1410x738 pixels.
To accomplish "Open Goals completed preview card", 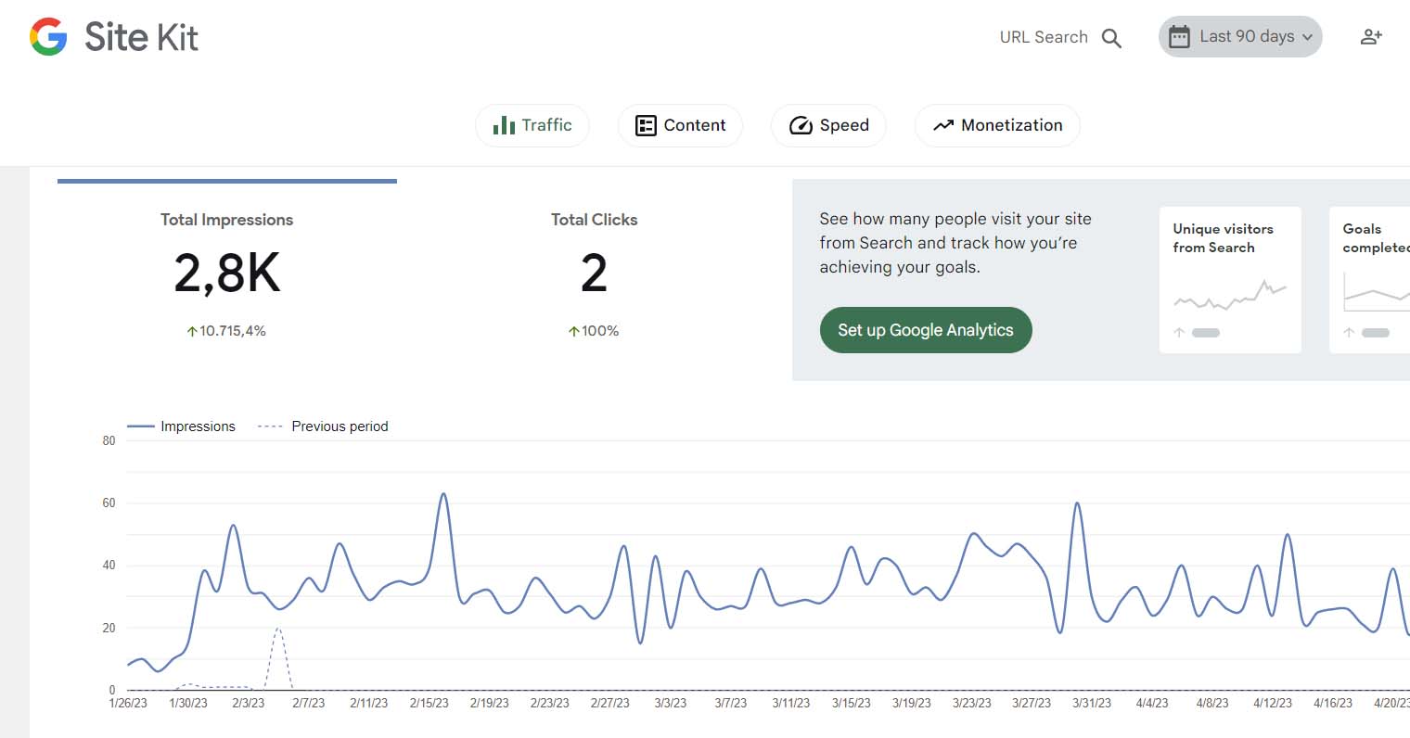I will tap(1370, 280).
